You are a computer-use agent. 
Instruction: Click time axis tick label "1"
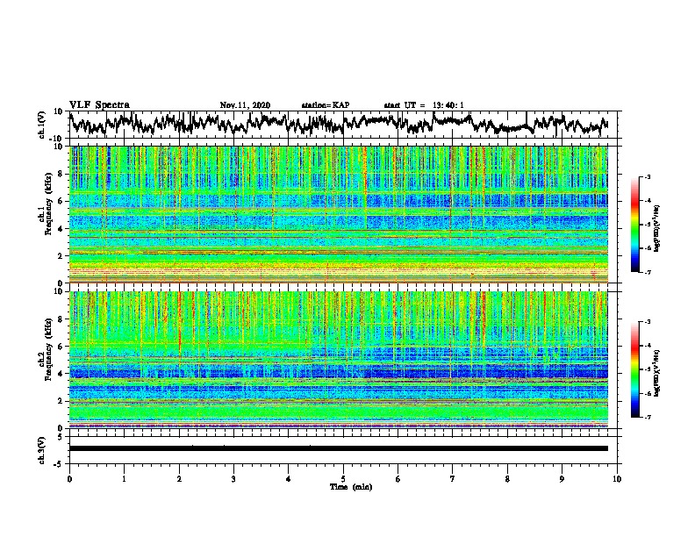[124, 479]
